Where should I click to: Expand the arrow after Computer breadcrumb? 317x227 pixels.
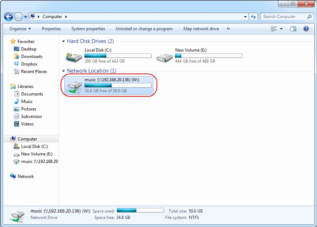click(x=66, y=17)
